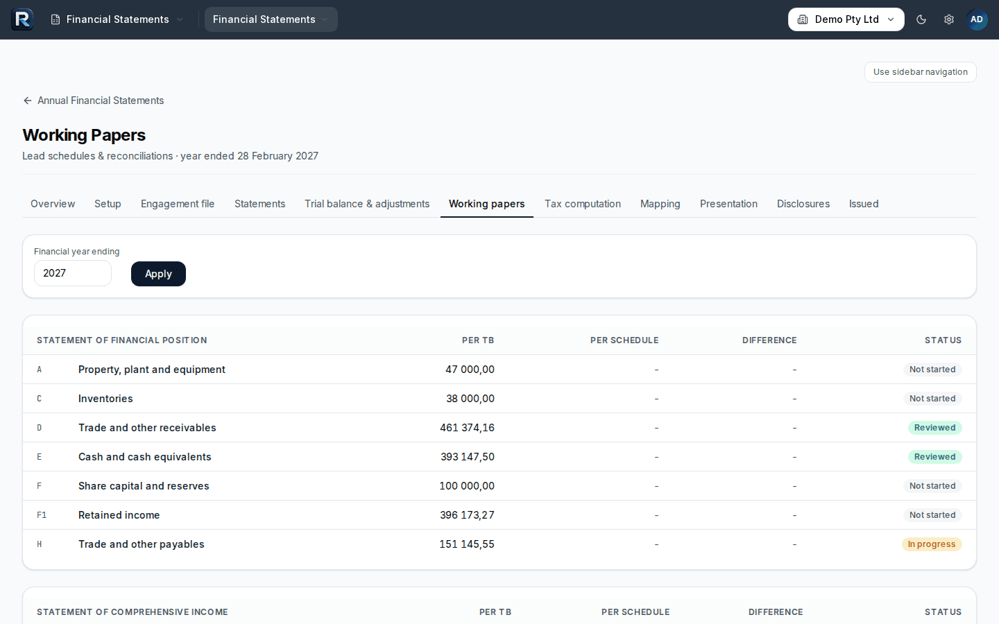Click reference code H in the payables row
This screenshot has height=624, width=999.
click(40, 544)
